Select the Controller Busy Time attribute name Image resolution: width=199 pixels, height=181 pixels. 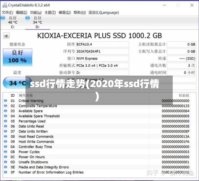(35, 147)
